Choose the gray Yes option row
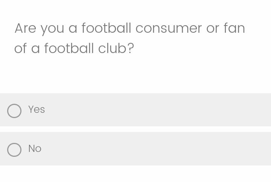 click(x=135, y=110)
